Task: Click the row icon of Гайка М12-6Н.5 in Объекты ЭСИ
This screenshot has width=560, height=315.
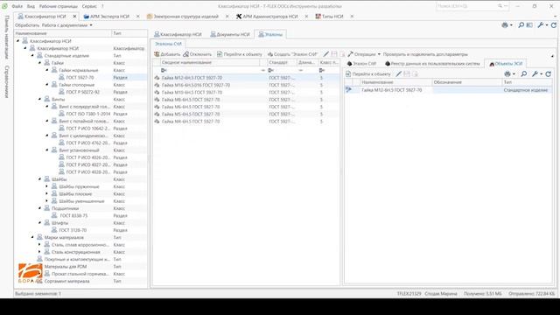Action: 348,90
